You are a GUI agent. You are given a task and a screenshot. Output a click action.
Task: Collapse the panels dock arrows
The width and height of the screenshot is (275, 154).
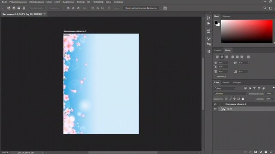(x=210, y=12)
